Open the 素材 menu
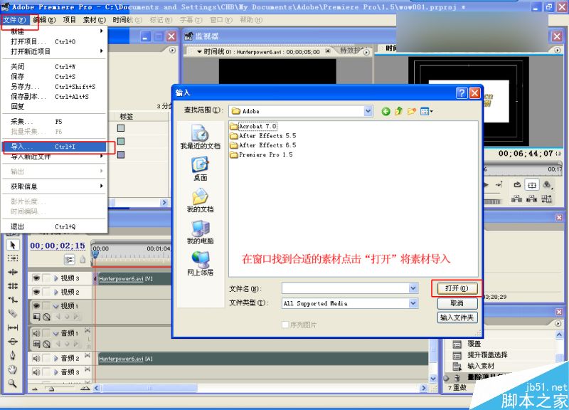 94,20
